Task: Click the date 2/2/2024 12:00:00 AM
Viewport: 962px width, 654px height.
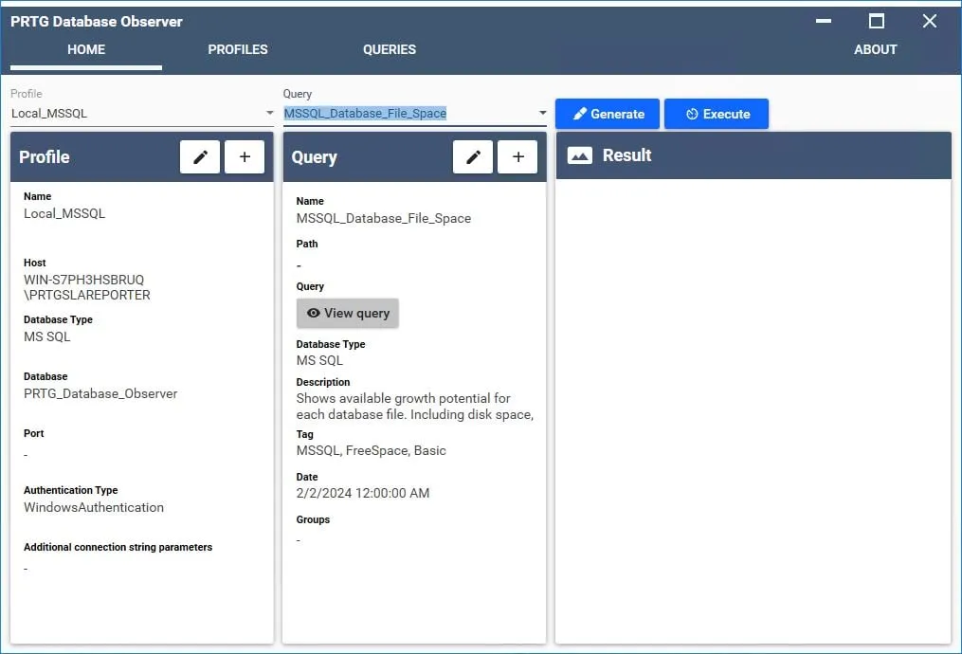Action: tap(363, 493)
